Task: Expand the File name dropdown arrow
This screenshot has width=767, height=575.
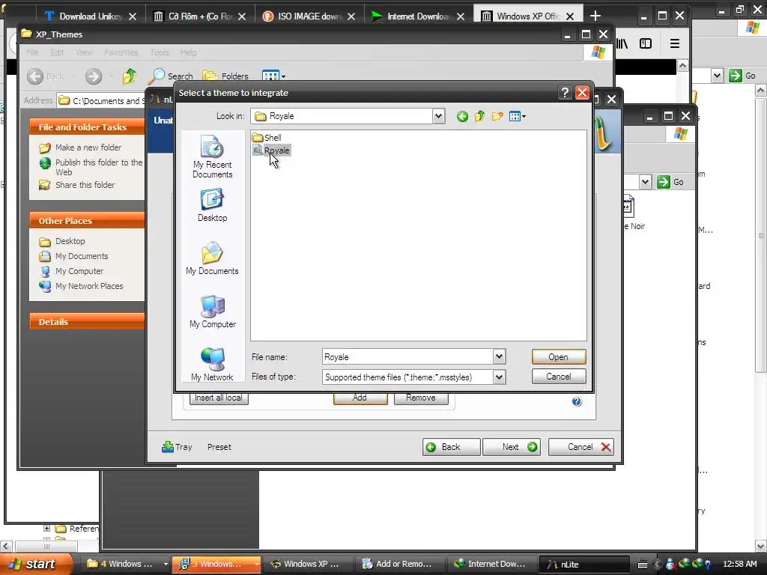Action: (x=499, y=357)
